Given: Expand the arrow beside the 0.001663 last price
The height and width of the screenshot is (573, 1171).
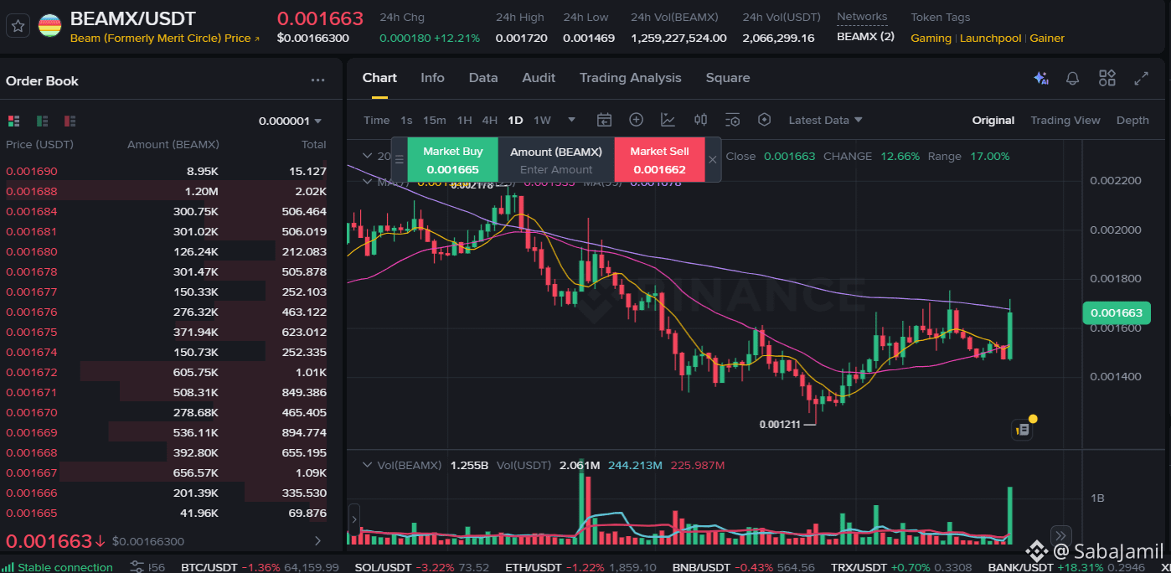Looking at the screenshot, I should click(317, 541).
